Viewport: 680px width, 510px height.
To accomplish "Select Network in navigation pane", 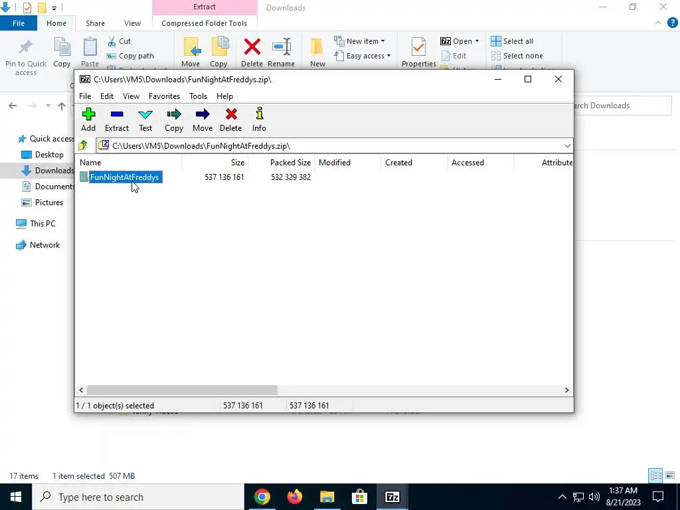I will point(38,245).
